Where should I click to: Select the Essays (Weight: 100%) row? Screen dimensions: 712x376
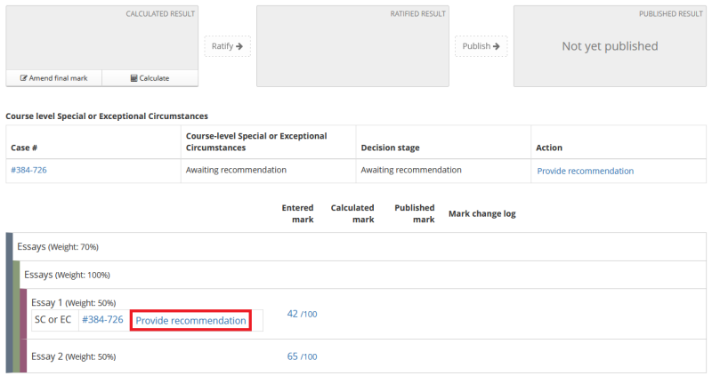click(360, 275)
